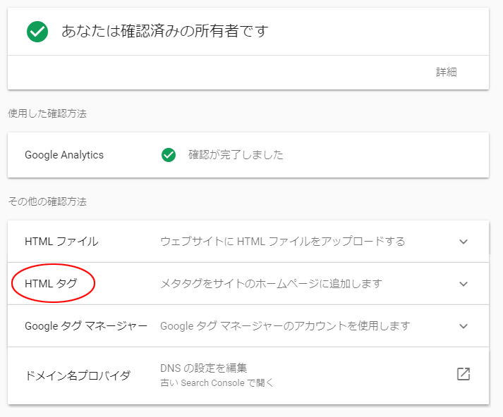Click メタタグをサイトのホームページに追加します description
Image resolution: width=503 pixels, height=417 pixels.
[271, 284]
